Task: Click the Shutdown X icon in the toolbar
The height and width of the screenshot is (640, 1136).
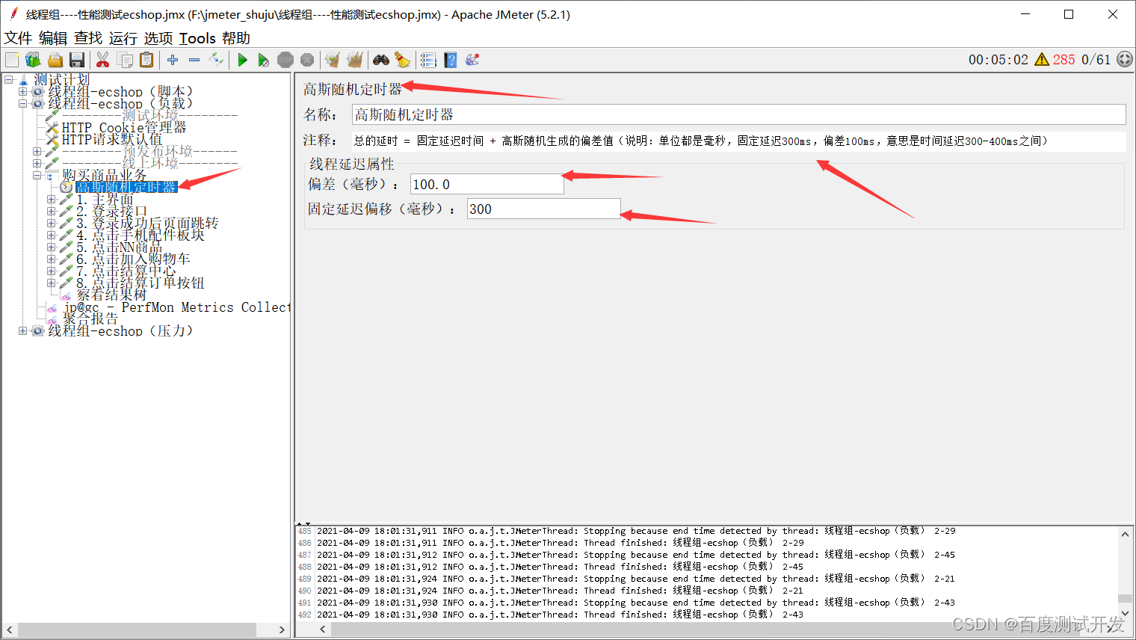Action: click(307, 60)
